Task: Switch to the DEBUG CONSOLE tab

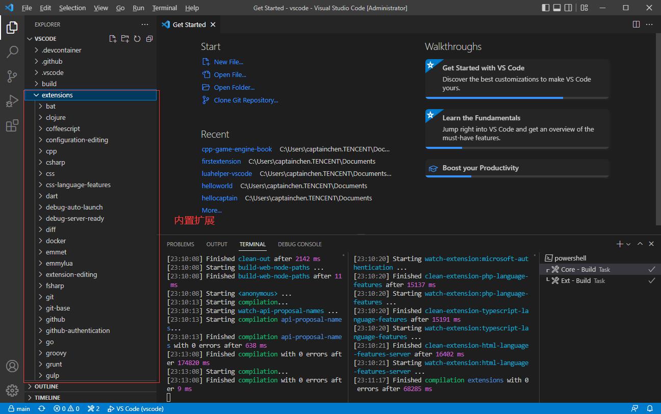Action: 300,244
